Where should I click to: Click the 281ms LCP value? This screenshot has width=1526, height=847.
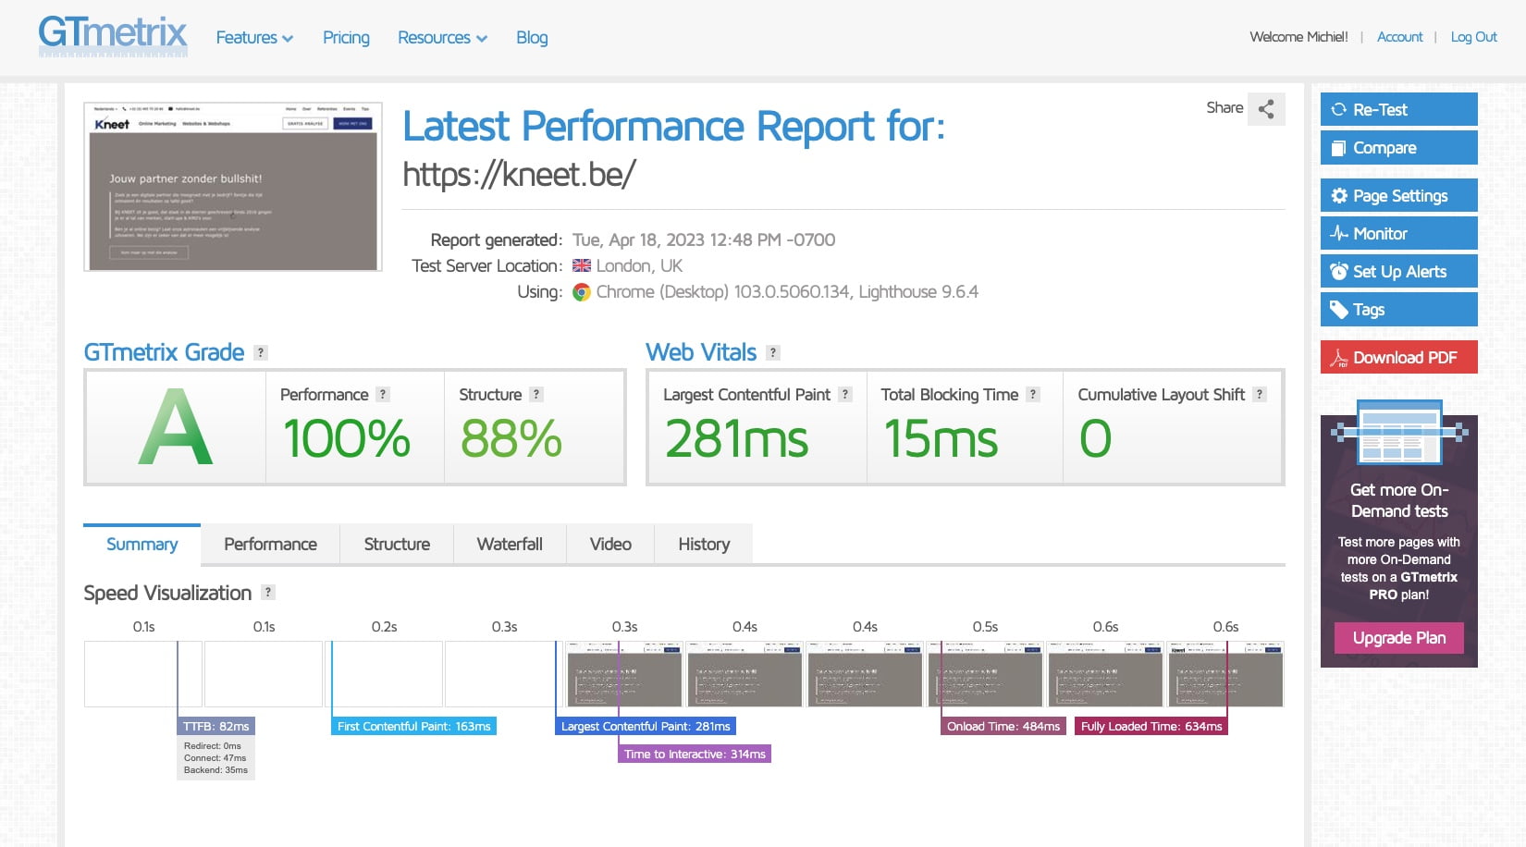(736, 438)
